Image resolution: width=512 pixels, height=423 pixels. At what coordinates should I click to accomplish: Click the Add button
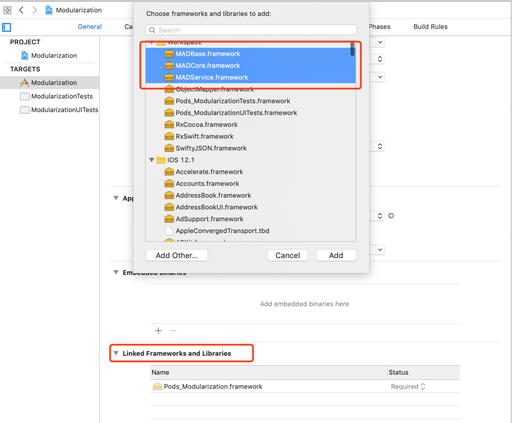(x=336, y=255)
